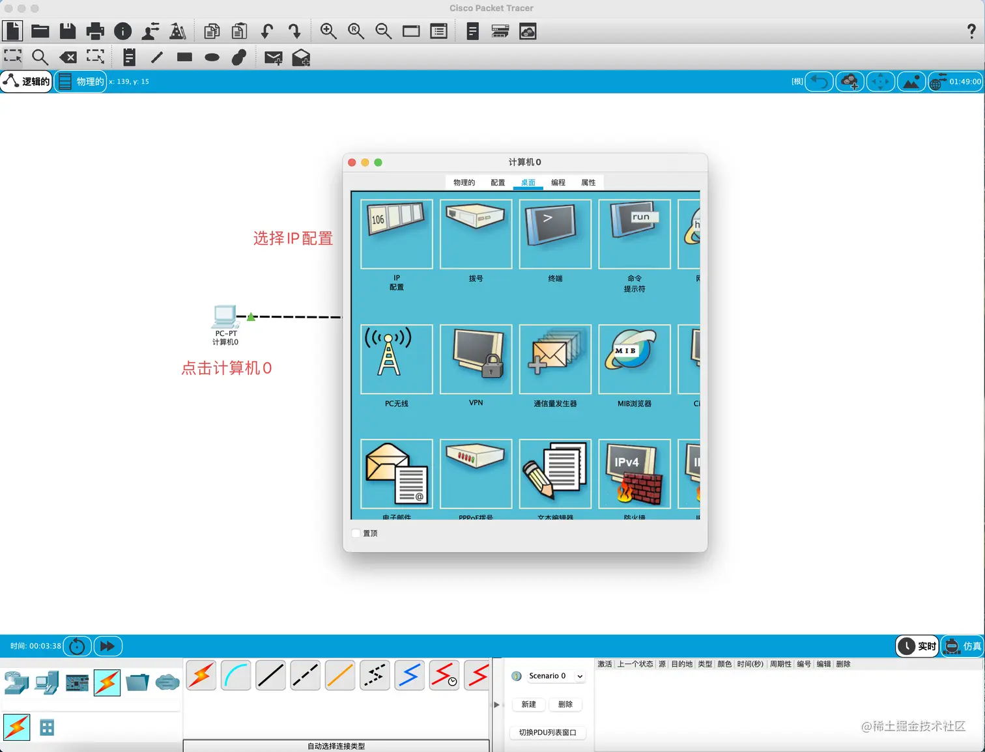Open help question mark icon
Image resolution: width=985 pixels, height=752 pixels.
(x=971, y=31)
